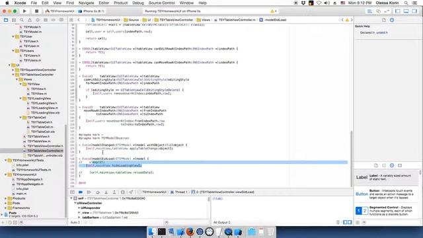Open the File menu

tap(34, 3)
